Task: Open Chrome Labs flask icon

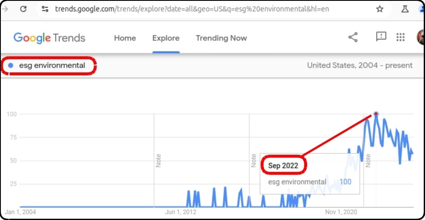Action: [405, 9]
